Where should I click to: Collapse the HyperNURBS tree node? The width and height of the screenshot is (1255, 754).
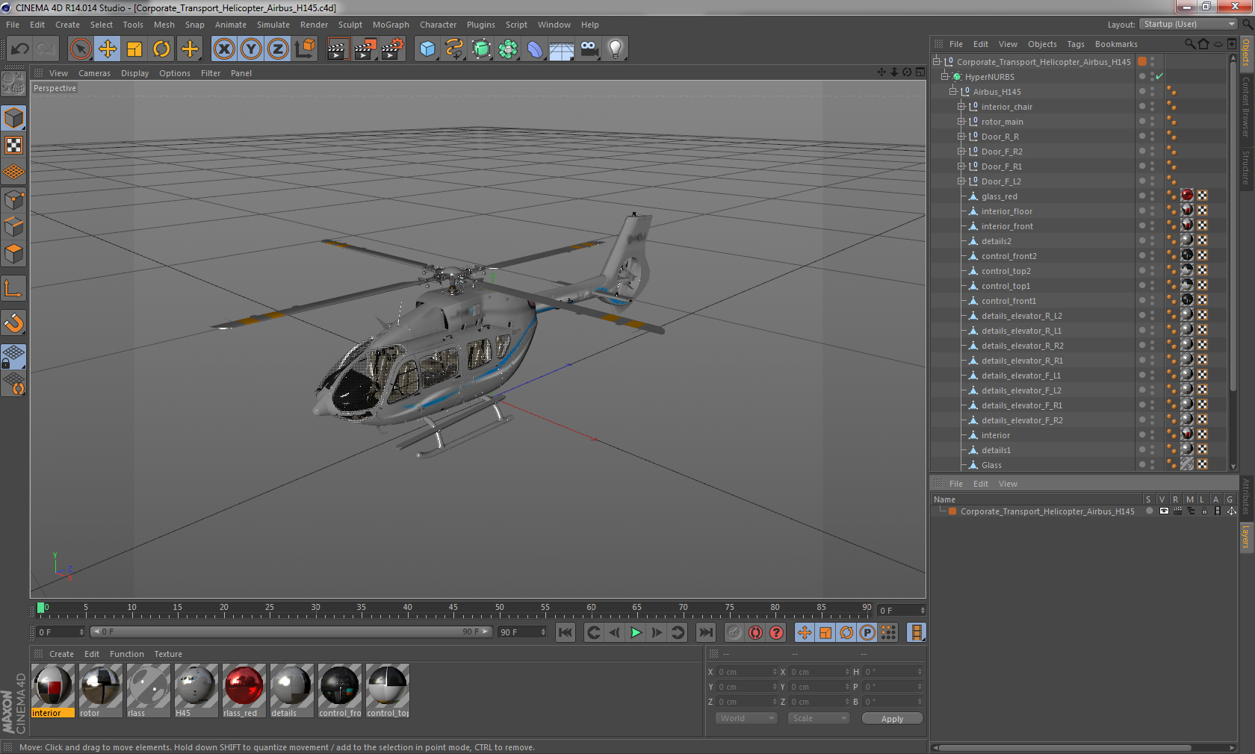pos(945,77)
